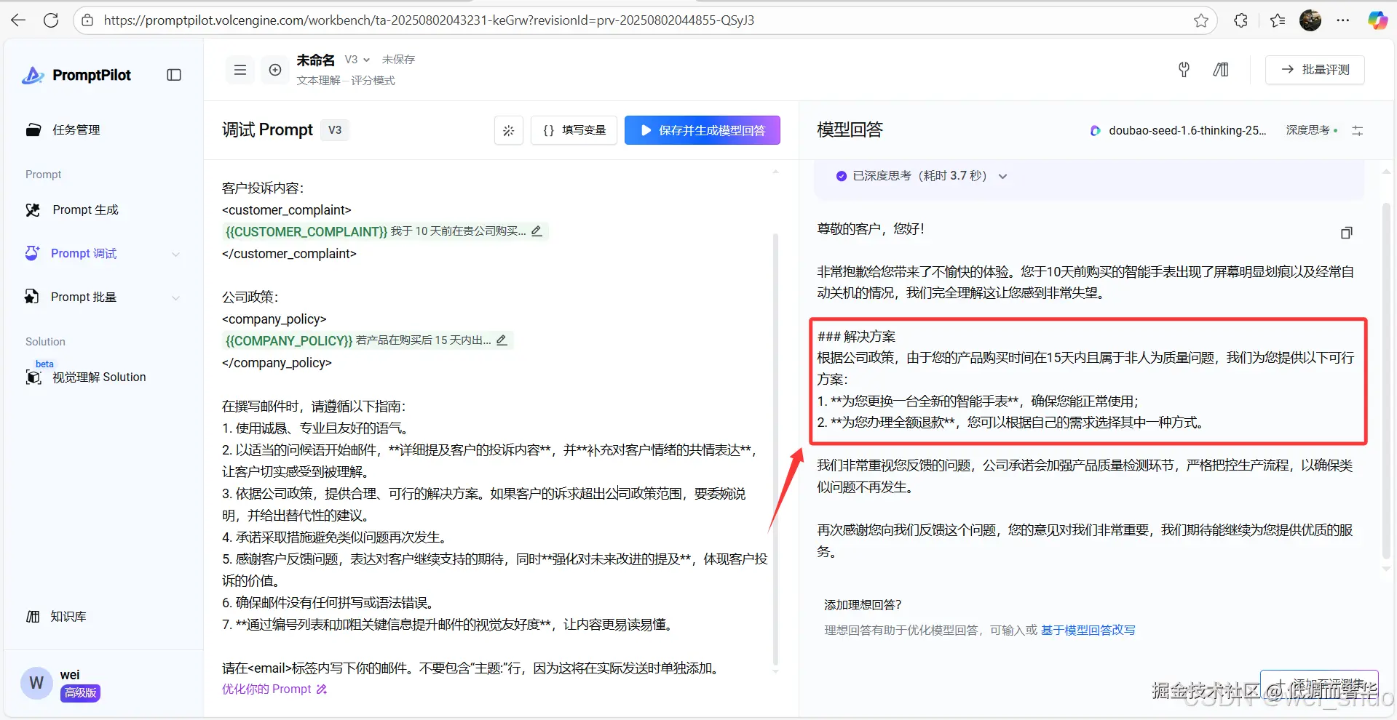Collapse the 已深度思考 reasoning section
Screen dimensions: 1397x720
pos(1002,175)
